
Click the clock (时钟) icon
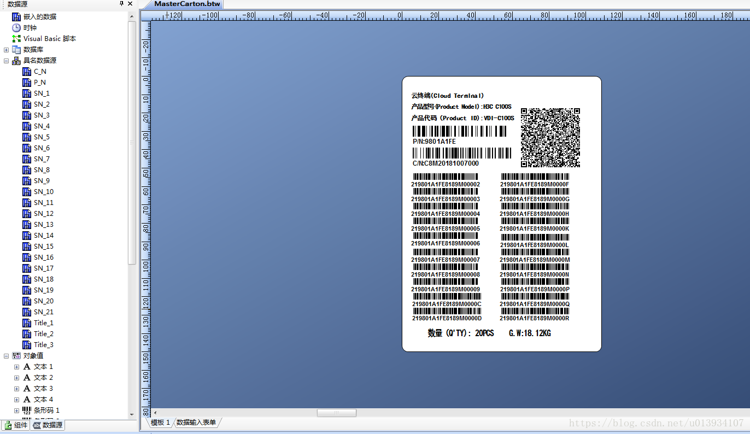click(16, 28)
